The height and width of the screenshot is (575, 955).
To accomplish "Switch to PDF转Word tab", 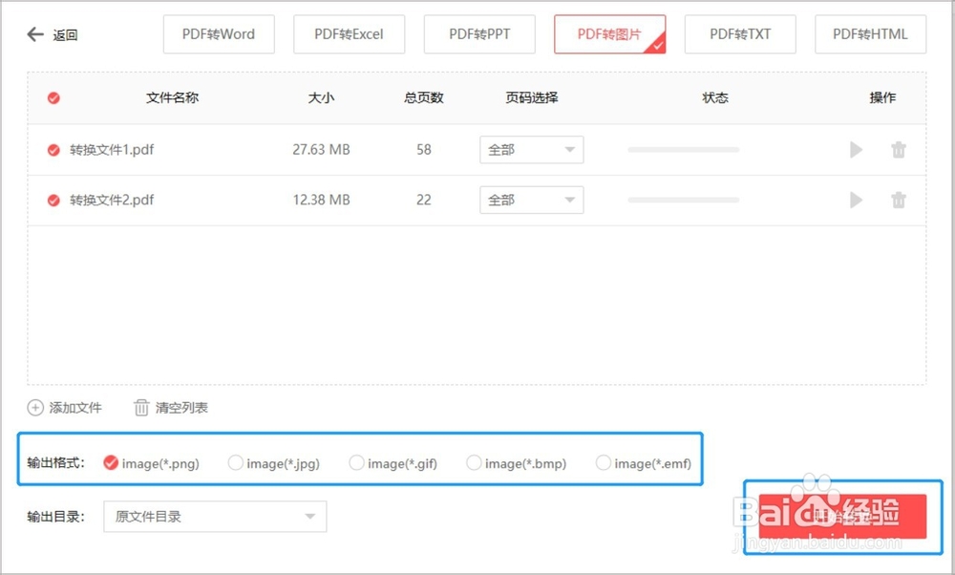I will (x=219, y=34).
